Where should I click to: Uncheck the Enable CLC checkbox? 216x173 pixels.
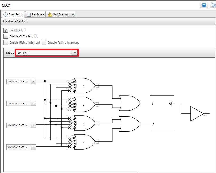(x=6, y=30)
